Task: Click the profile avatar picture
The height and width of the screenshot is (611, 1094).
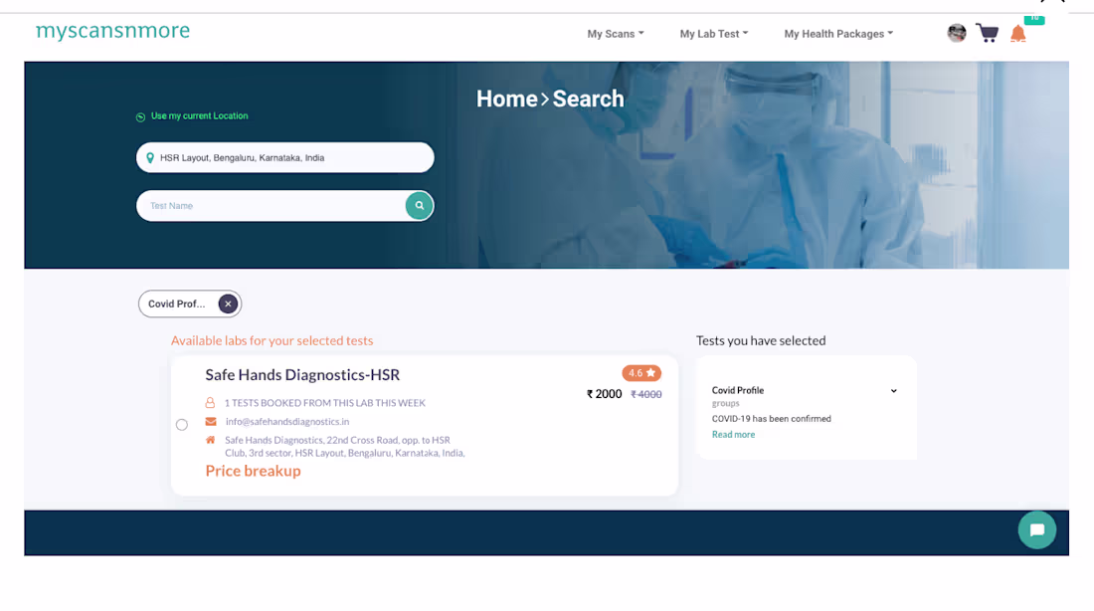Action: tap(956, 33)
